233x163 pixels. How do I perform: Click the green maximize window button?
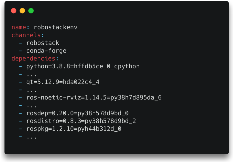point(31,11)
